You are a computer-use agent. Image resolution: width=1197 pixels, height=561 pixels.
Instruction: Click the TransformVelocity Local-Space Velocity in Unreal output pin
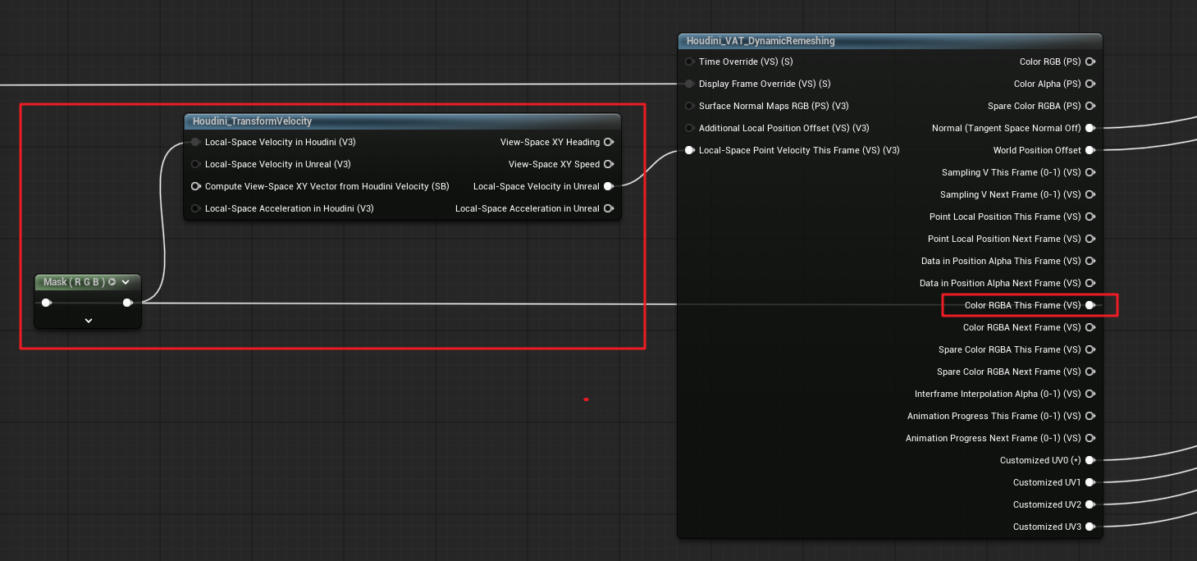(x=608, y=186)
